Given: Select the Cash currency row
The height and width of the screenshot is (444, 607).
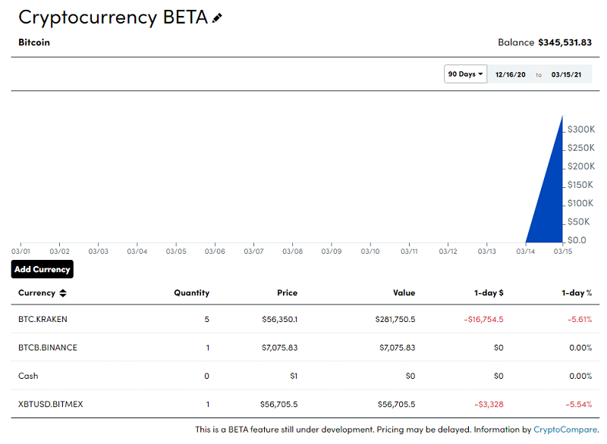Looking at the screenshot, I should pyautogui.click(x=28, y=376).
